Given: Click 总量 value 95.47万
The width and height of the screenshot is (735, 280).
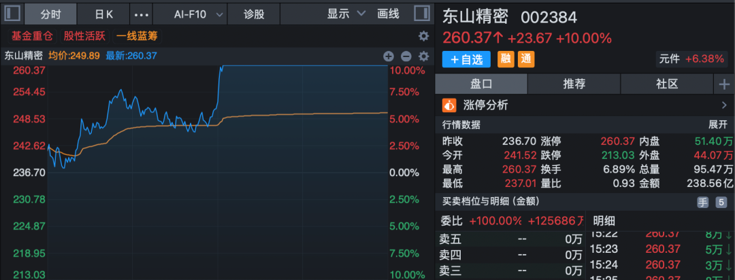Looking at the screenshot, I should [714, 169].
